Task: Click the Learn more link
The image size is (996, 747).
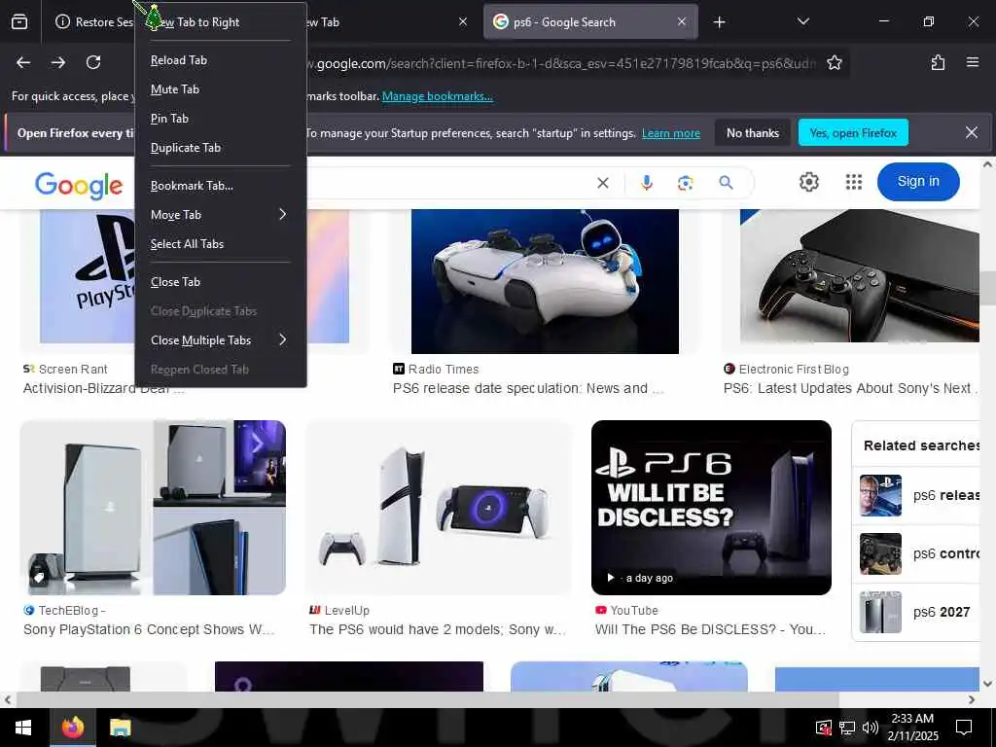Action: (671, 133)
